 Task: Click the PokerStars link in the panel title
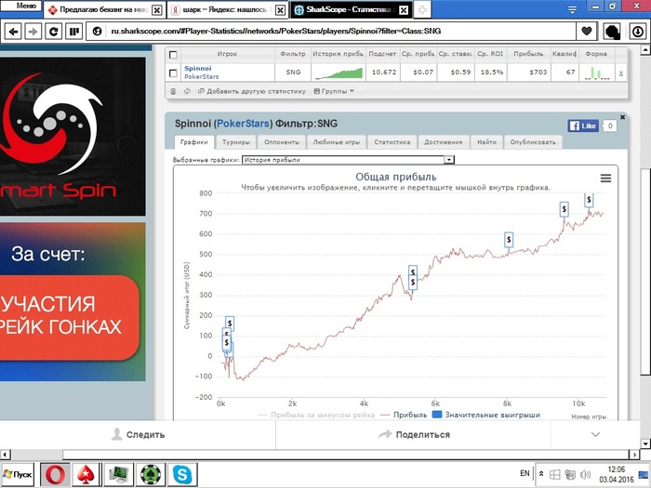pyautogui.click(x=243, y=124)
